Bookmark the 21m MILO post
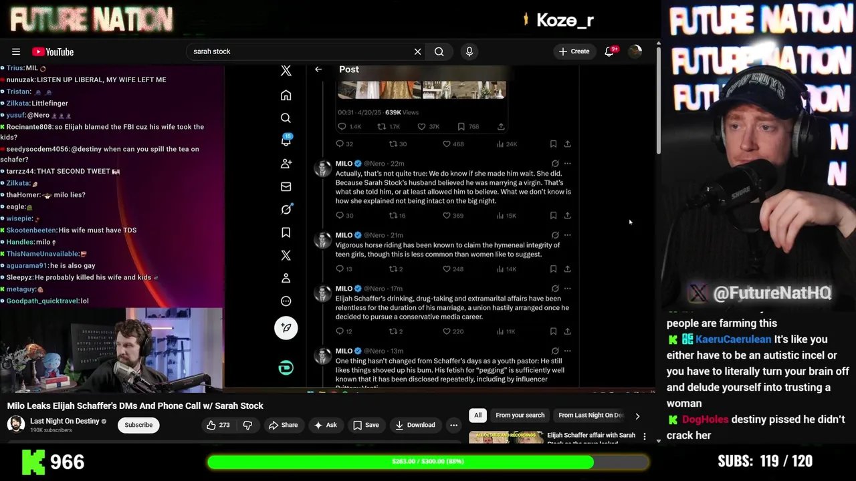The height and width of the screenshot is (481, 856). click(x=553, y=269)
